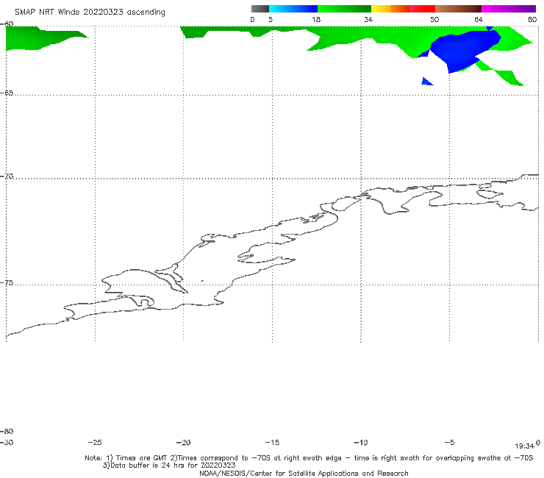Click the small isolated blue wind patch
The height and width of the screenshot is (478, 544).
[426, 82]
